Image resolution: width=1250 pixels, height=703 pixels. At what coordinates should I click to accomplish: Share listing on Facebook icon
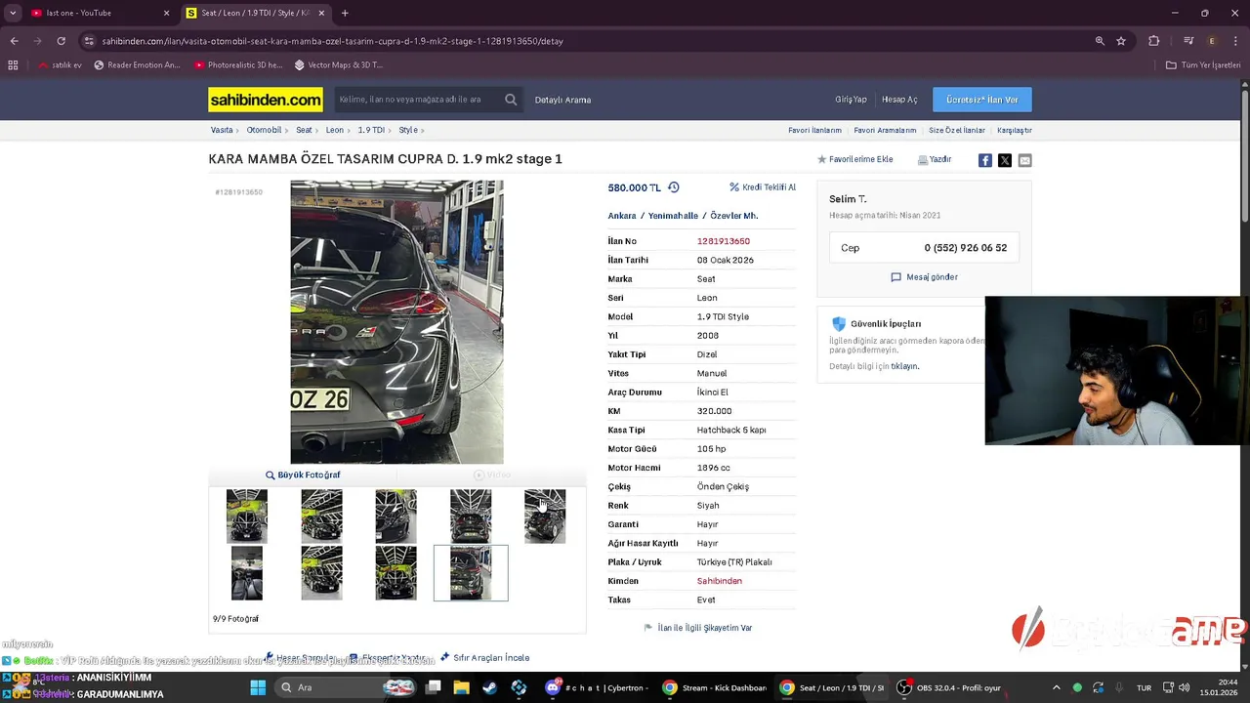pos(985,160)
